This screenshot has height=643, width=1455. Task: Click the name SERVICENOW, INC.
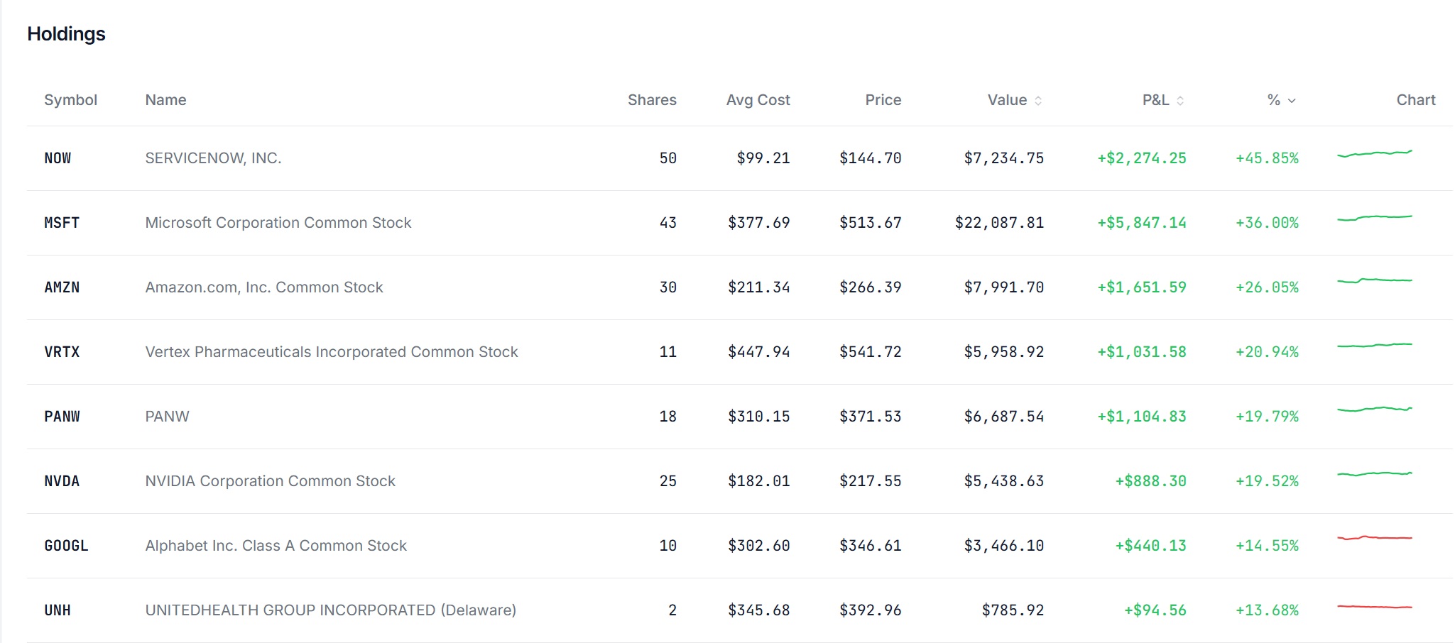pyautogui.click(x=213, y=158)
